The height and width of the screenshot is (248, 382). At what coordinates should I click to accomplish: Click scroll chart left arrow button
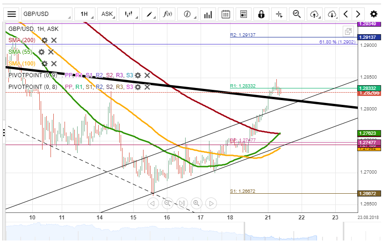click(153, 203)
